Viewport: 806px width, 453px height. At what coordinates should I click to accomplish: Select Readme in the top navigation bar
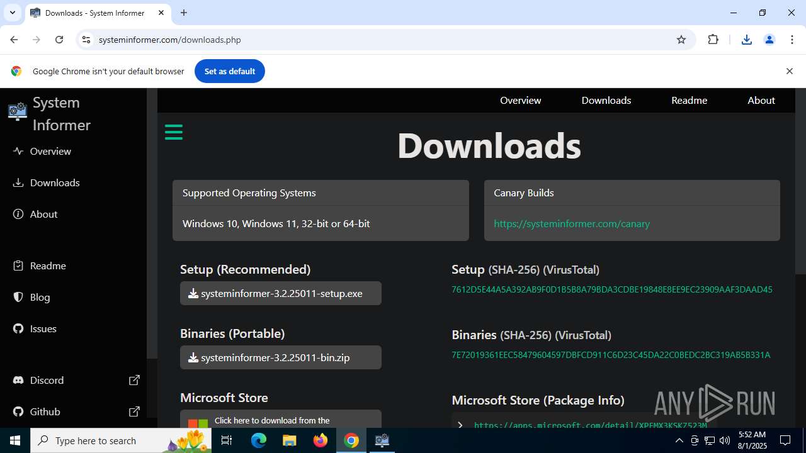click(689, 100)
